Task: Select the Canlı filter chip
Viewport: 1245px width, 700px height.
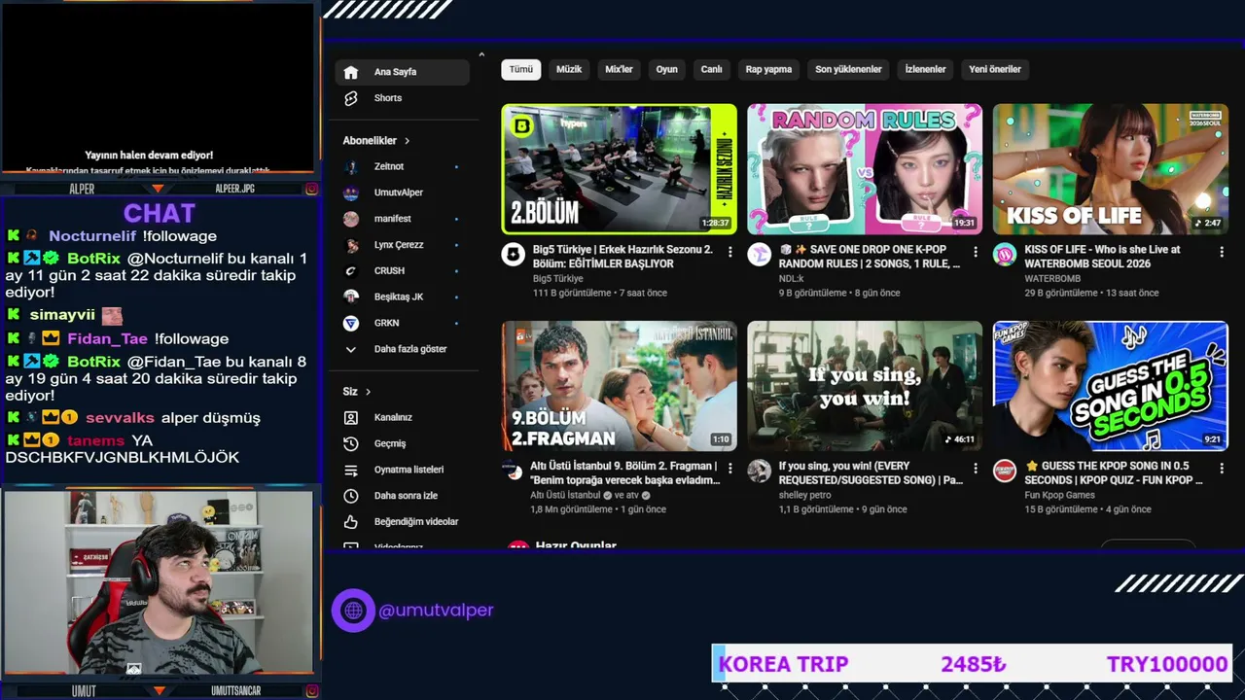Action: click(x=712, y=70)
